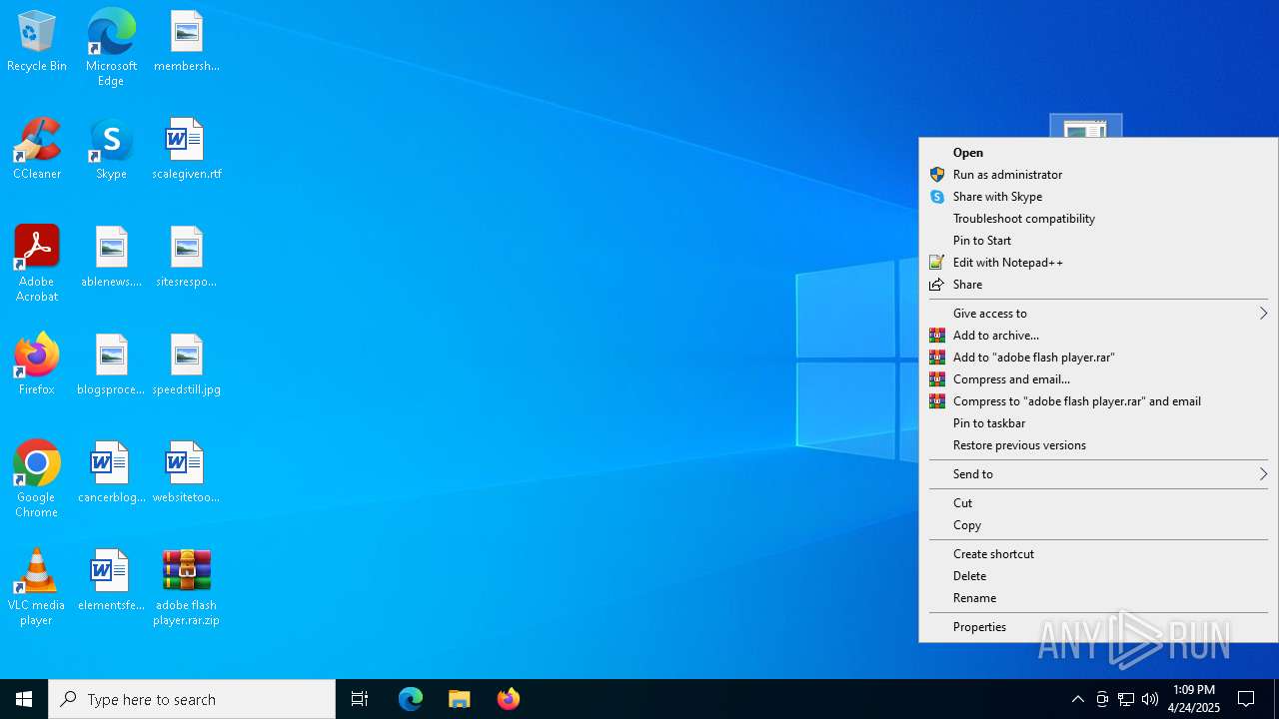Expand the Give access to submenu
1279x719 pixels.
(x=1098, y=314)
